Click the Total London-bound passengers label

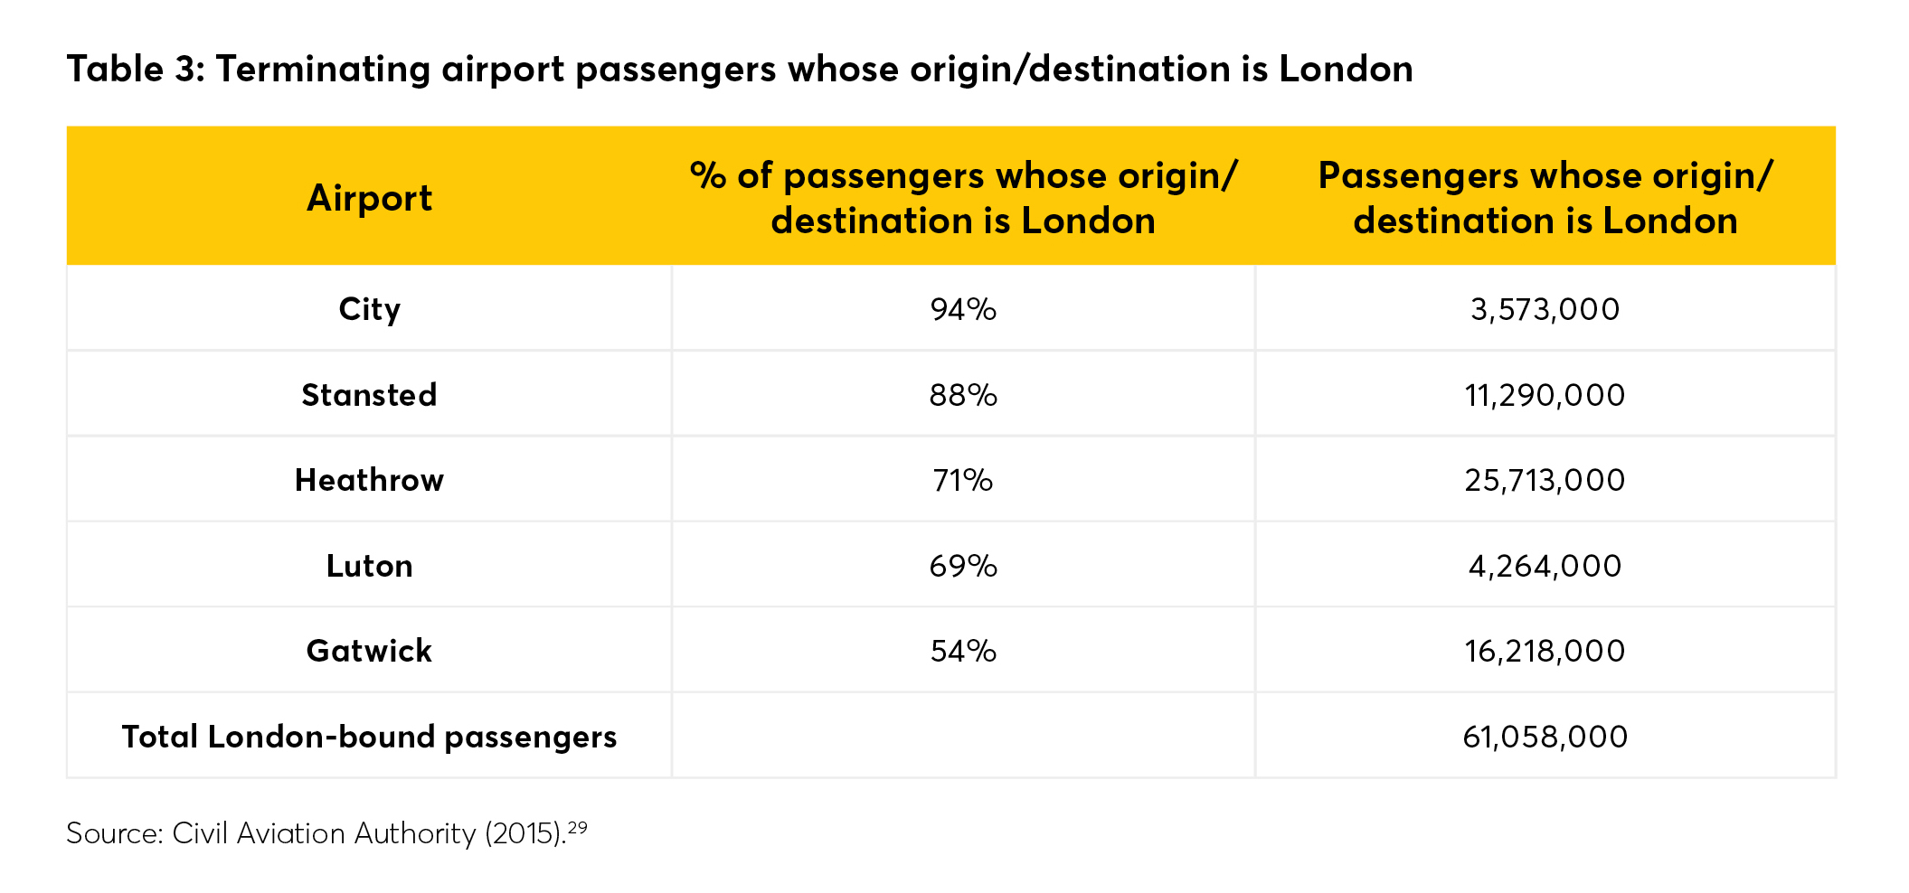pos(369,737)
